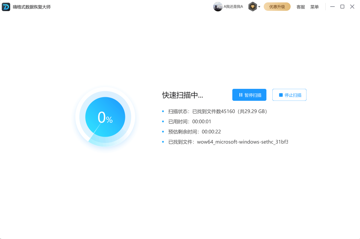Image resolution: width=360 pixels, height=239 pixels.
Task: Click the VIP diamond membership badge
Action: (x=252, y=6)
